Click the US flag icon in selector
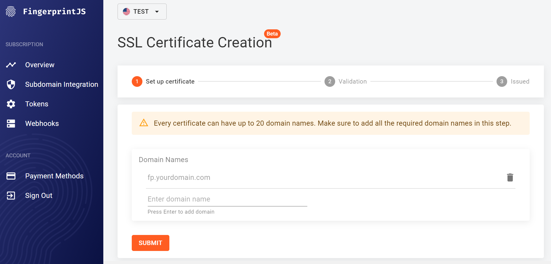 coord(126,12)
